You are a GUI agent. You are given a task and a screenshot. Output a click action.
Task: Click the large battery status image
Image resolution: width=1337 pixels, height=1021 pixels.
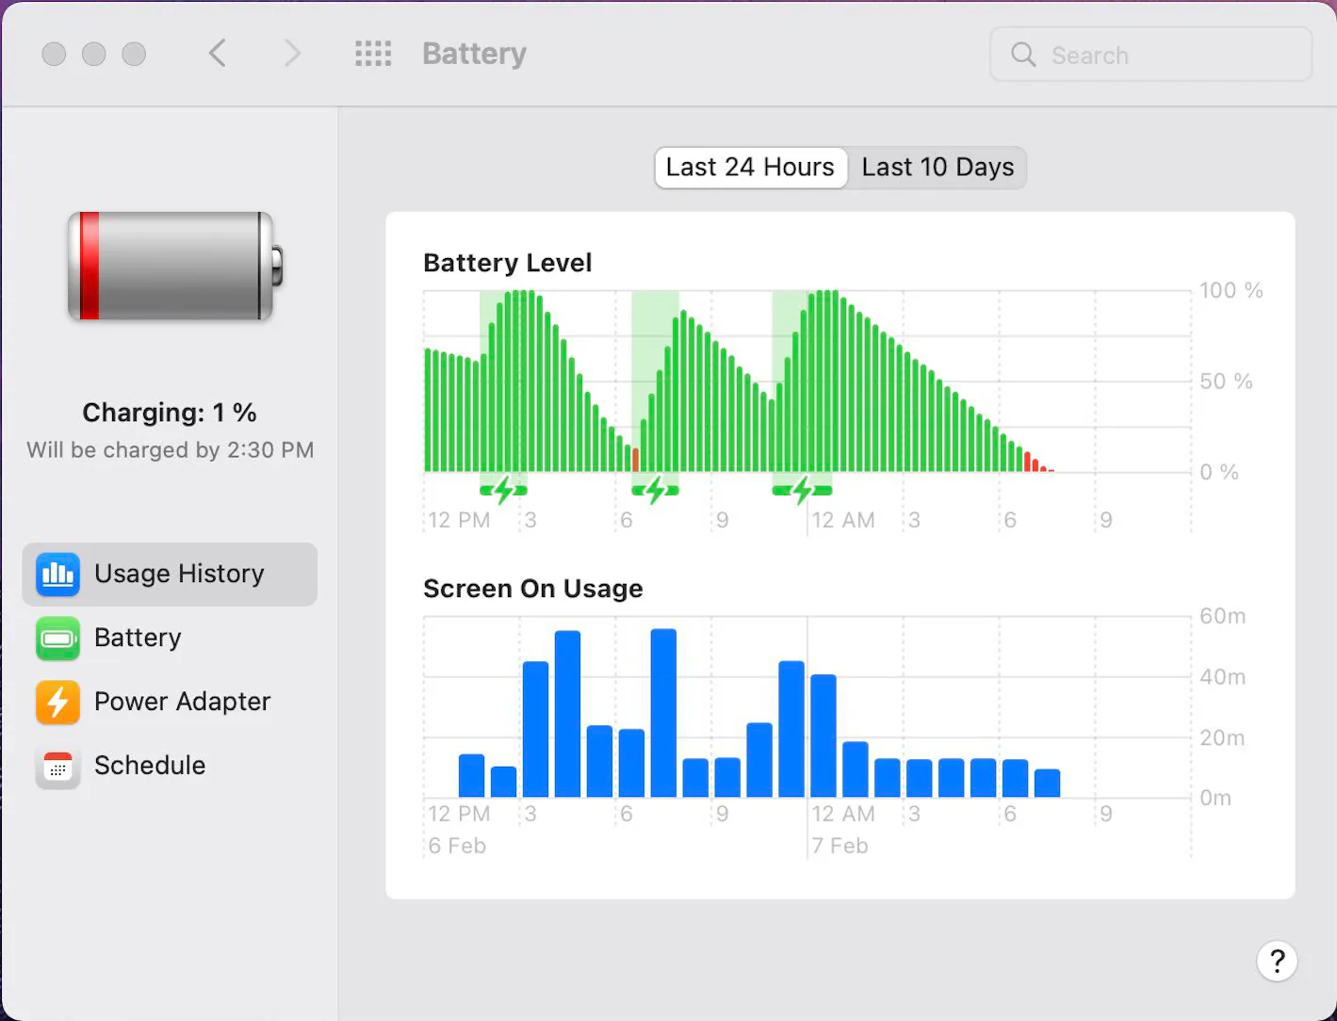(x=174, y=267)
